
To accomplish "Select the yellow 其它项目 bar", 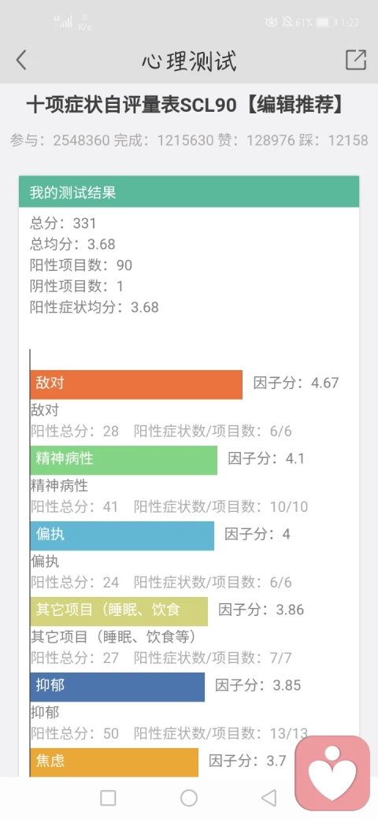I will [119, 611].
